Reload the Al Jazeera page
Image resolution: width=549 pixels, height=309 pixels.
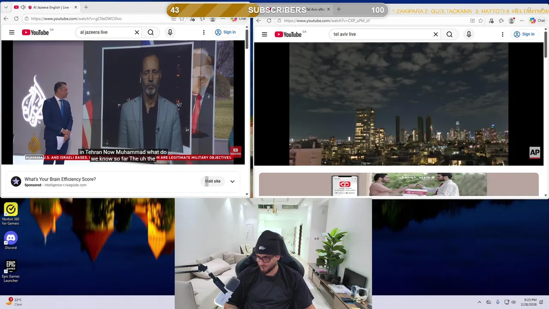pos(16,18)
